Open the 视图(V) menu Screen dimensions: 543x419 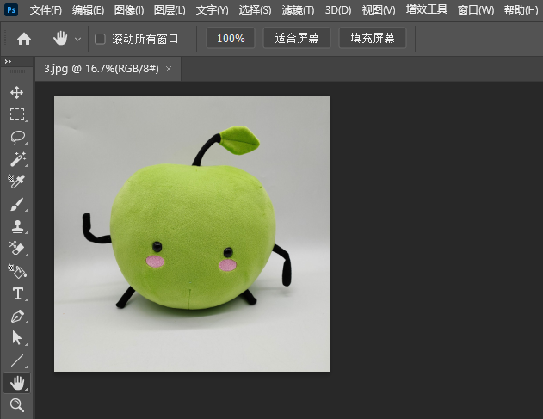click(379, 10)
